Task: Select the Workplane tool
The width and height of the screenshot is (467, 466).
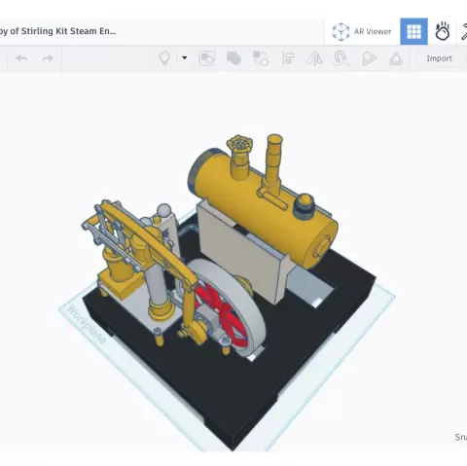Action: (369, 58)
